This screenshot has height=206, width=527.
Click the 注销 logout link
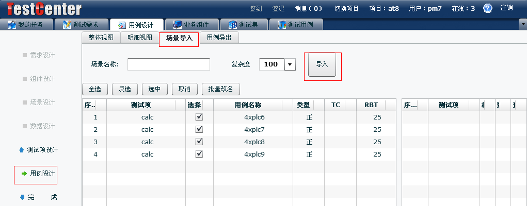[506, 8]
